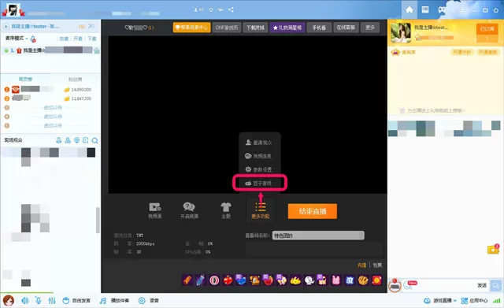Toggle the speaker volume icon
This screenshot has height=308, width=504.
24,301
